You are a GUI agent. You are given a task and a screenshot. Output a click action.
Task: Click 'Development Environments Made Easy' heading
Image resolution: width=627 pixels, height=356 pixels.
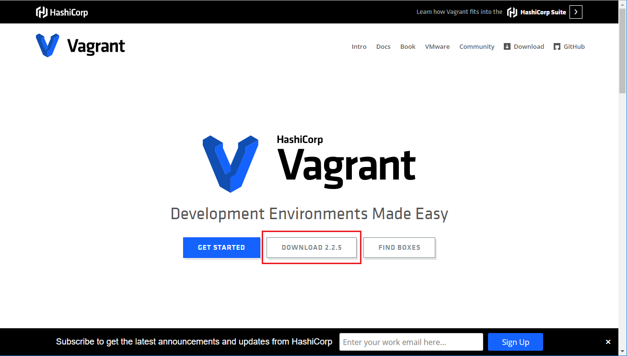click(x=309, y=213)
